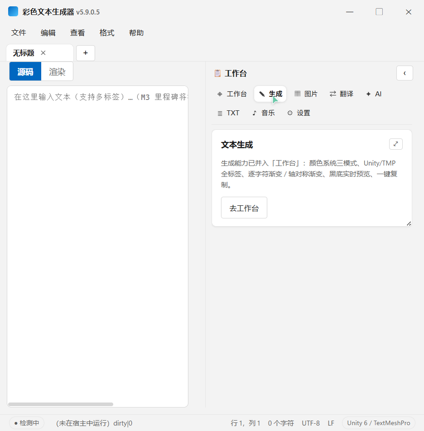Click Unity 6 / TextMeshPro target badge
424x431 pixels.
click(x=378, y=423)
